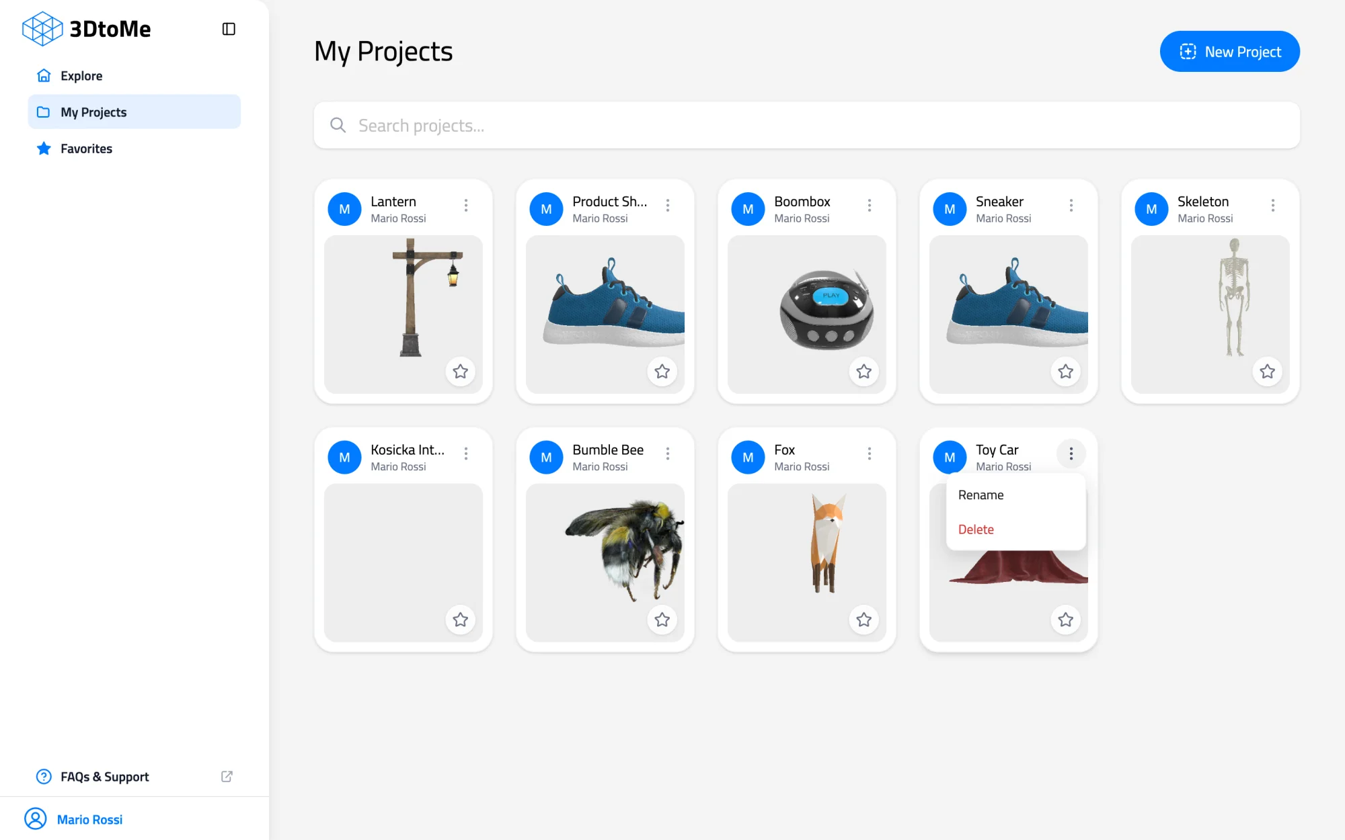The width and height of the screenshot is (1345, 840).
Task: Favorite the Toy Car project star
Action: pyautogui.click(x=1066, y=620)
